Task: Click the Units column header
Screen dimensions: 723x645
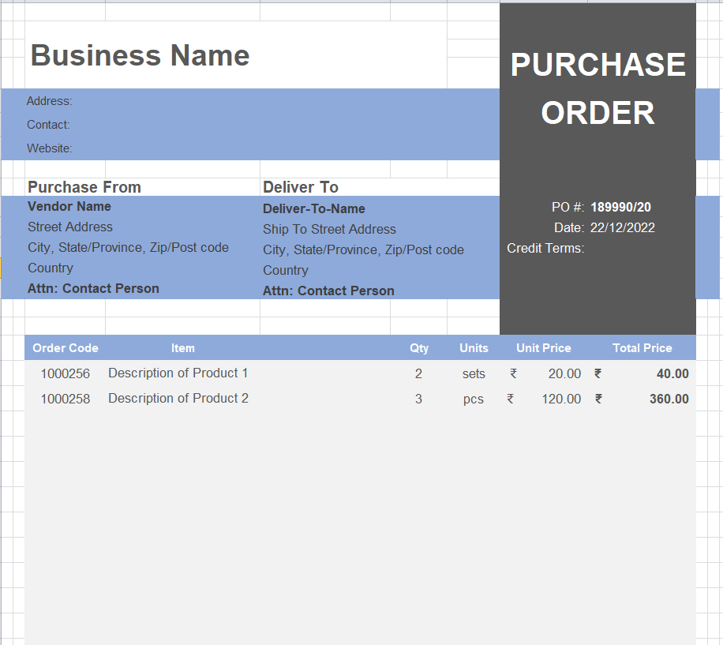Action: point(474,347)
